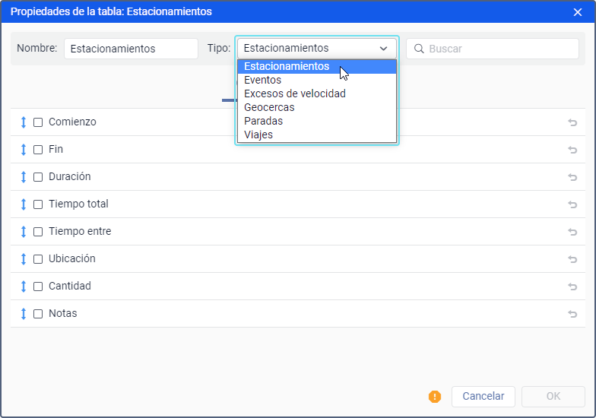Click the reset arrow icon for Comienzo

(572, 122)
